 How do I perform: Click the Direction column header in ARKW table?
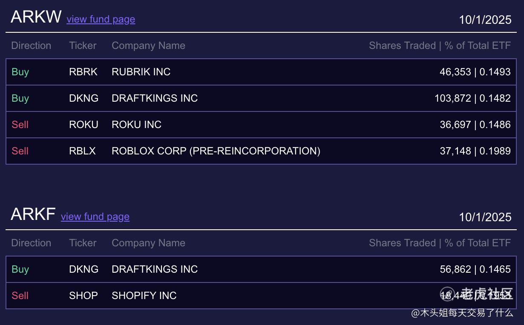pyautogui.click(x=31, y=46)
